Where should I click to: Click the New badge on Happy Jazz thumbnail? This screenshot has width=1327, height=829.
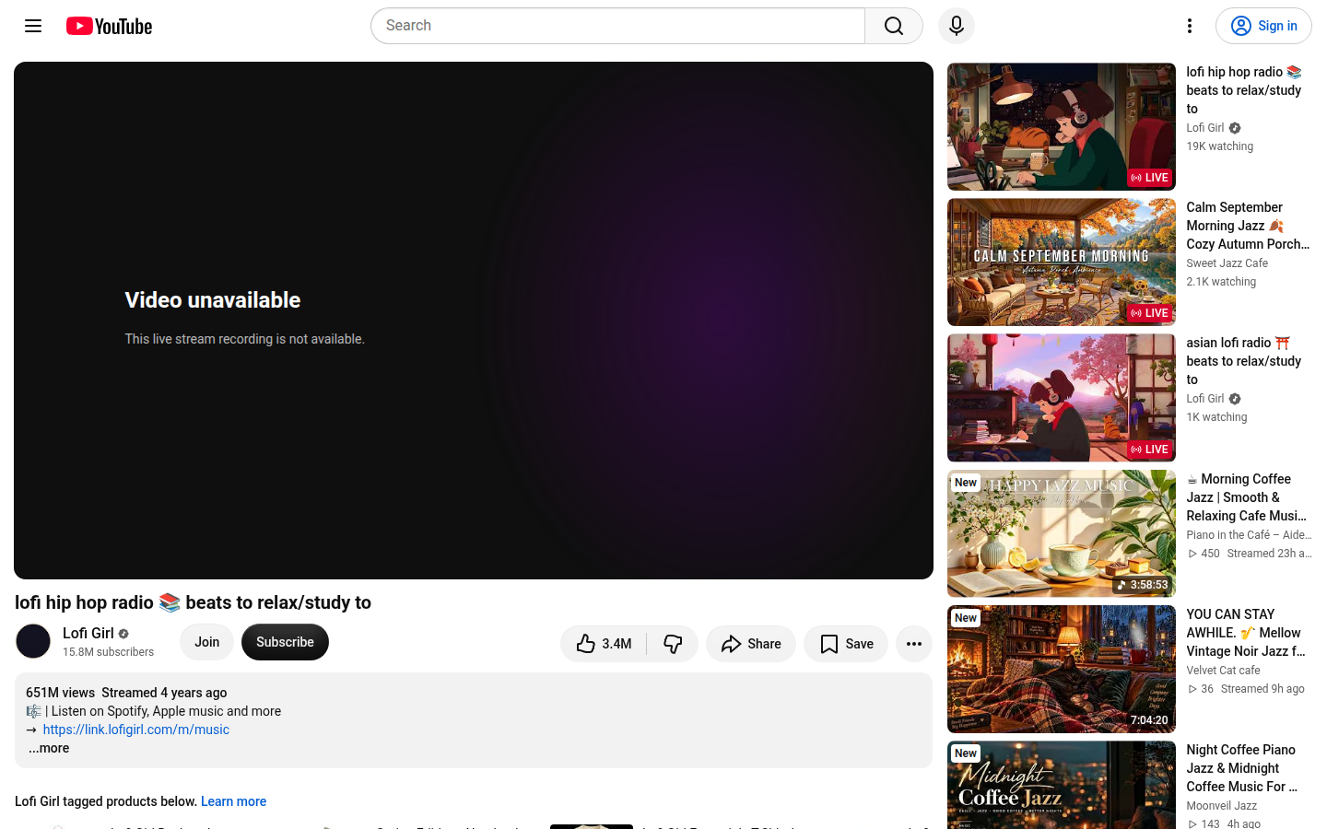pos(966,483)
